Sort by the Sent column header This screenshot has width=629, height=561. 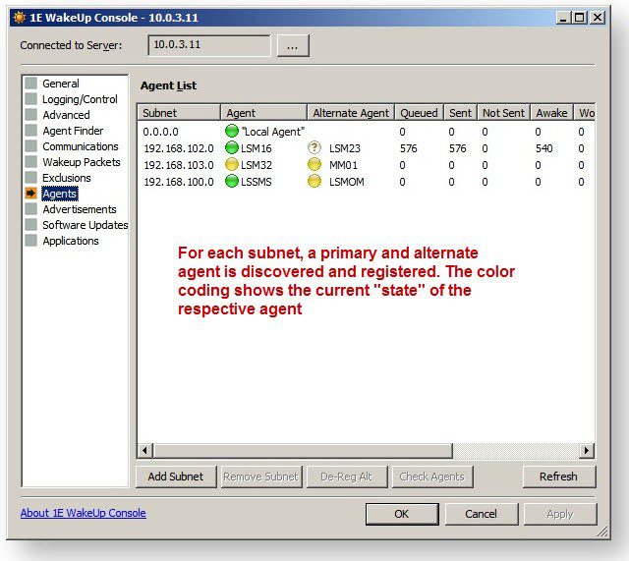461,113
